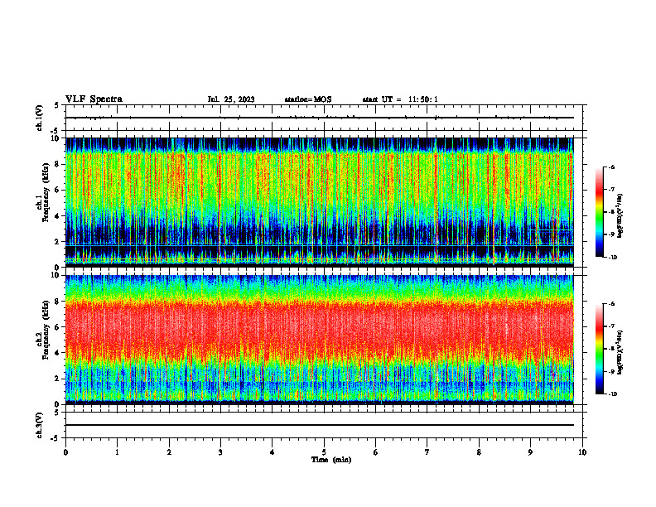Click the ch.2 color scale bar
Image resolution: width=656 pixels, height=507 pixels.
pos(599,349)
